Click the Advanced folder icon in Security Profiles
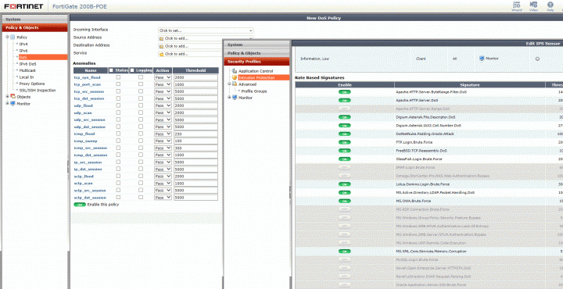 (x=234, y=84)
